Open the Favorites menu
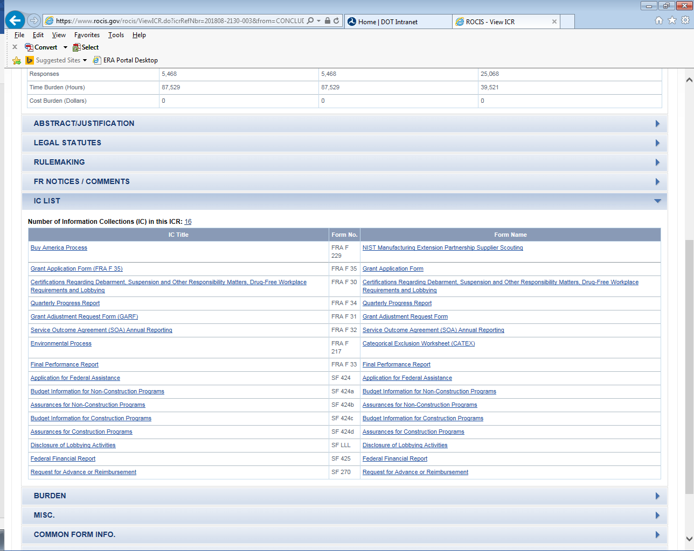The height and width of the screenshot is (551, 694). coord(87,35)
